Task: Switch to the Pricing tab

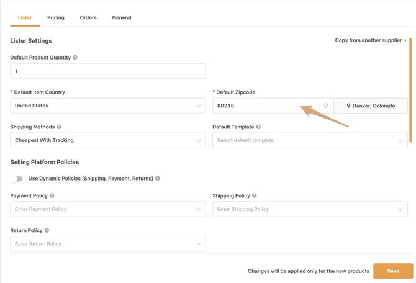Action: point(56,17)
